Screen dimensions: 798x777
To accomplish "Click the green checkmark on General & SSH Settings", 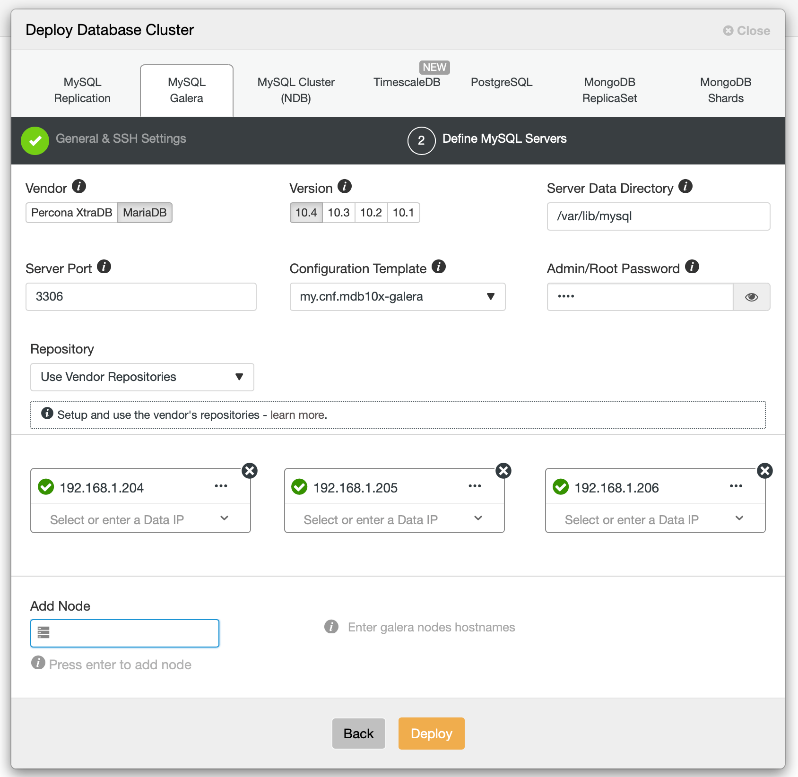I will point(35,140).
